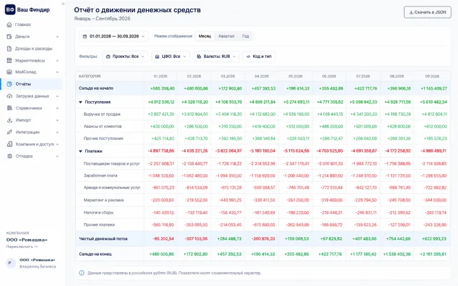Click the calendar icon in date range

(85, 36)
